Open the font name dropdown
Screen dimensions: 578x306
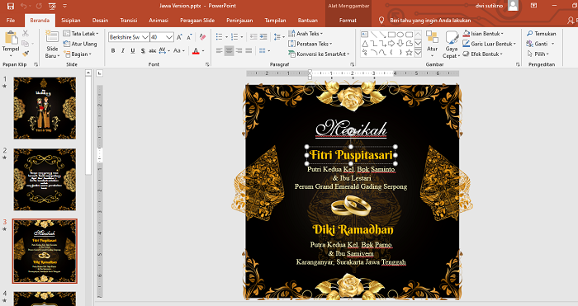pyautogui.click(x=145, y=37)
